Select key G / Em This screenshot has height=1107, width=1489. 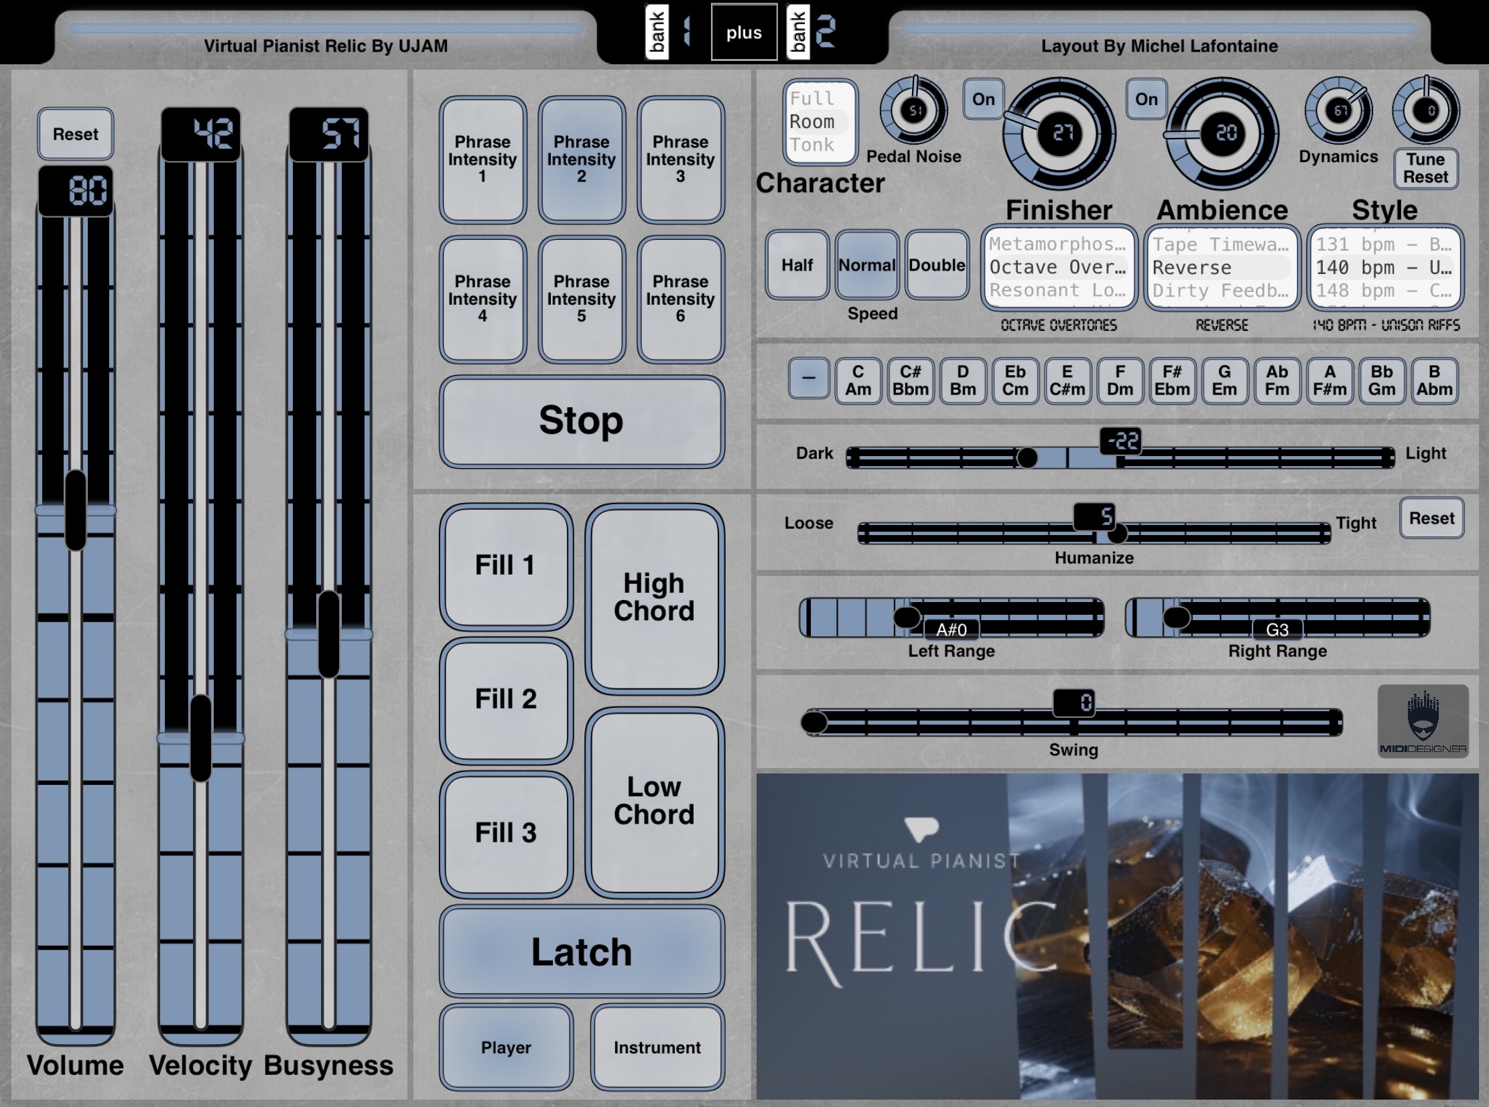pyautogui.click(x=1224, y=380)
